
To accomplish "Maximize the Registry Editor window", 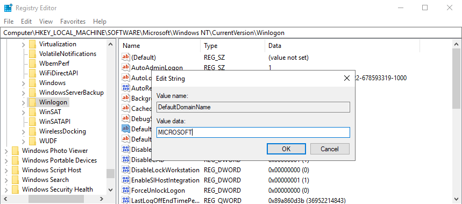I will 424,8.
